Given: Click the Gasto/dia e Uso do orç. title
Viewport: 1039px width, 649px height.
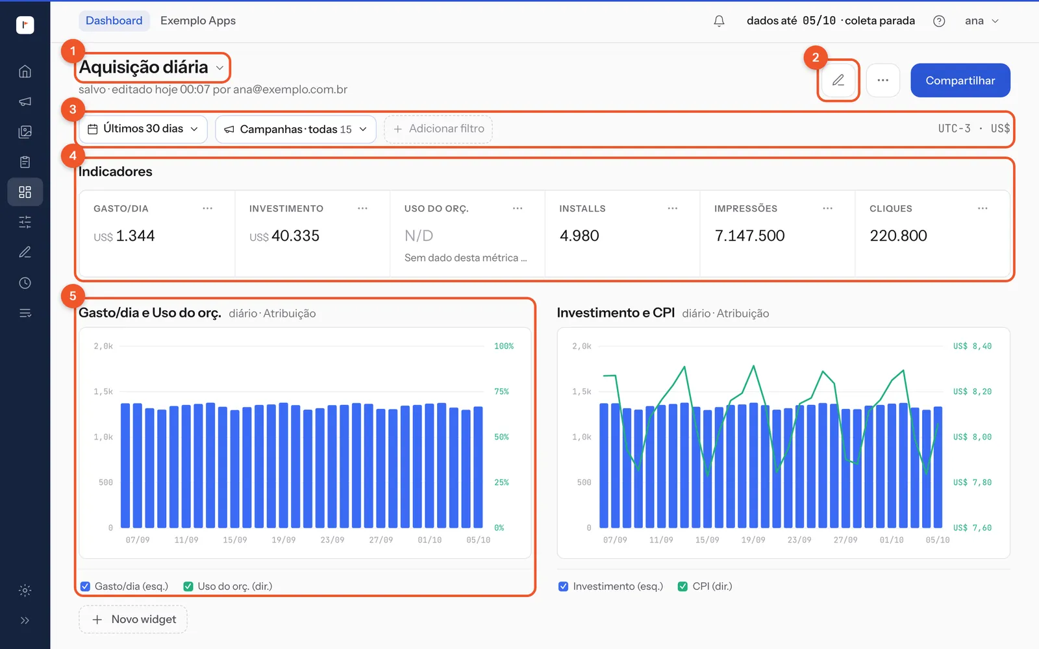Looking at the screenshot, I should (150, 313).
